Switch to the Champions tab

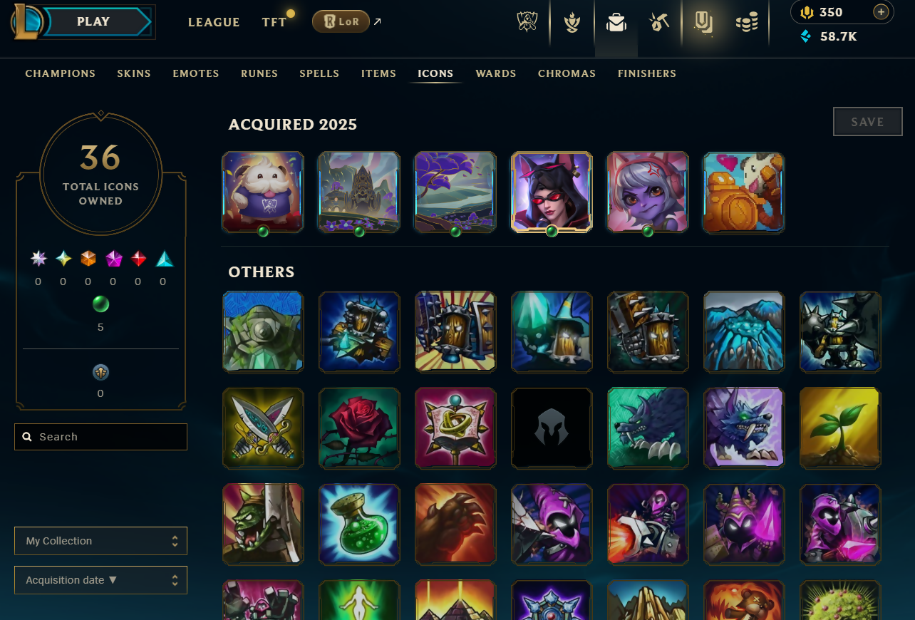(x=61, y=73)
